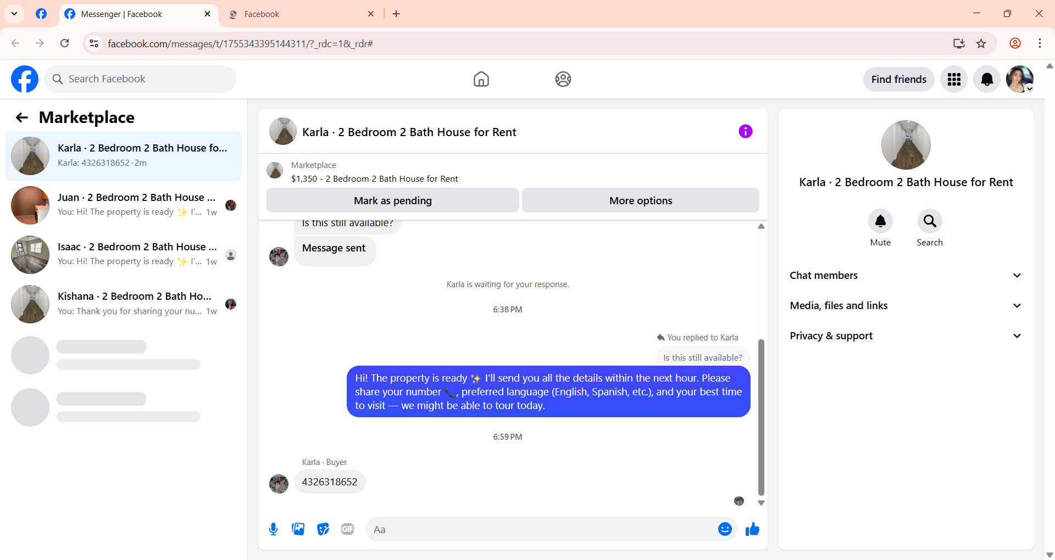The height and width of the screenshot is (560, 1055).
Task: Click the Search Facebook field
Action: point(140,79)
